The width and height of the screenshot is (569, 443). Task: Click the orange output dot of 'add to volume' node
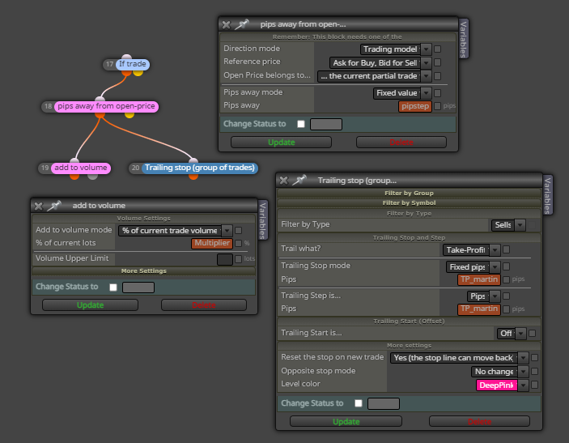[74, 177]
